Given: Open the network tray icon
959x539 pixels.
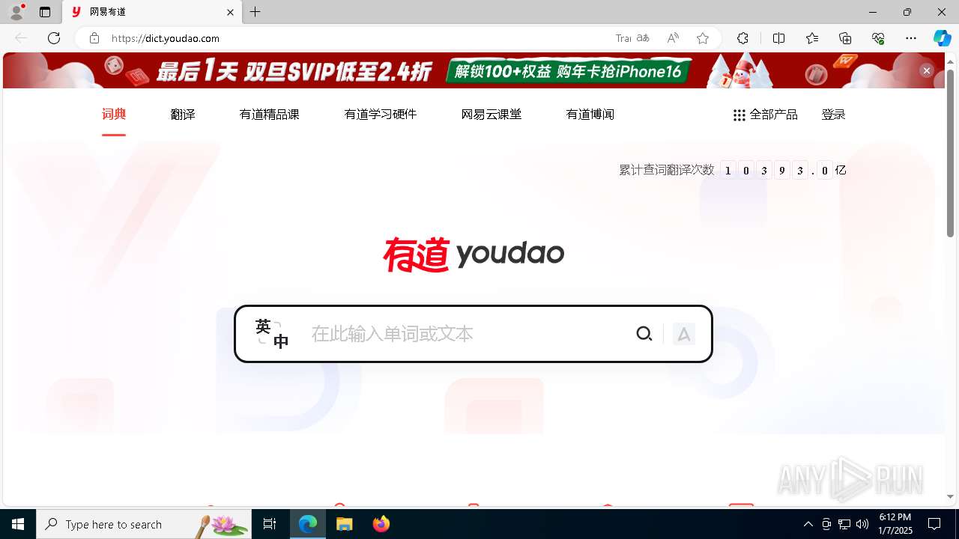Looking at the screenshot, I should coord(844,524).
